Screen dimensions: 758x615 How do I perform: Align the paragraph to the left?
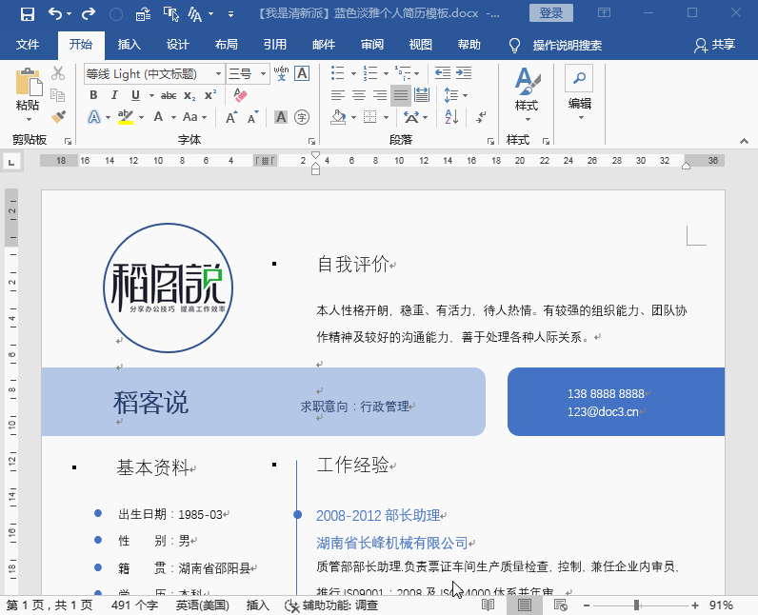click(x=338, y=95)
